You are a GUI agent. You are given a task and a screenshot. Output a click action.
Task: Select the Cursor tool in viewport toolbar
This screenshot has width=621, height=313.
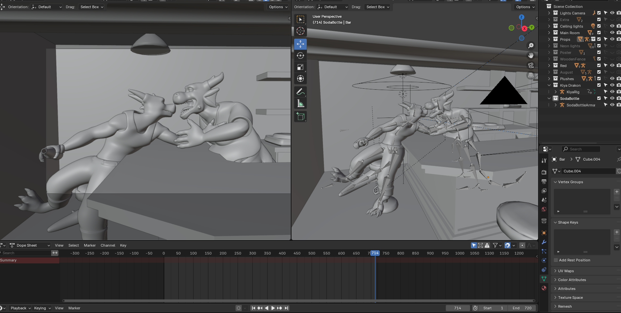[x=300, y=31]
